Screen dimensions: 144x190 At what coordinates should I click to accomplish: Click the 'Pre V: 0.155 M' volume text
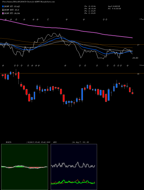(115, 9)
